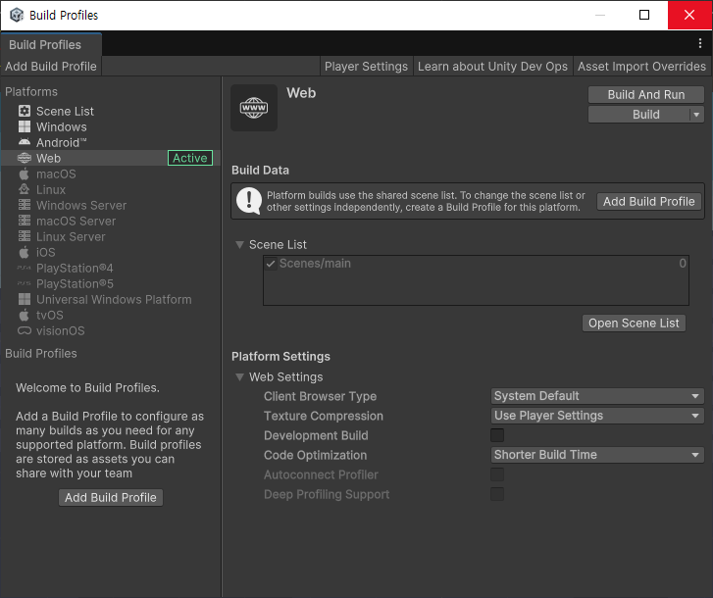Click the Build button

coord(639,115)
